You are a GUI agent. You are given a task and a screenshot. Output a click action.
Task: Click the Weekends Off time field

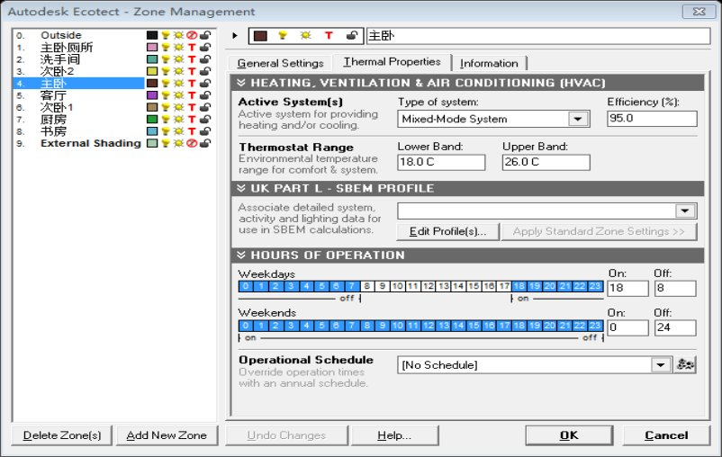coord(675,327)
